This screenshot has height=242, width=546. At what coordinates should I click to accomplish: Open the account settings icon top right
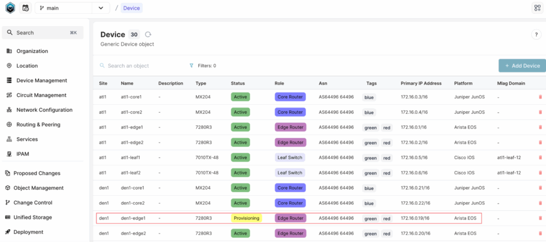[537, 8]
